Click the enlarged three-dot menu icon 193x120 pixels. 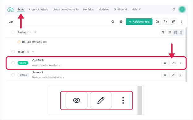pyautogui.click(x=123, y=100)
